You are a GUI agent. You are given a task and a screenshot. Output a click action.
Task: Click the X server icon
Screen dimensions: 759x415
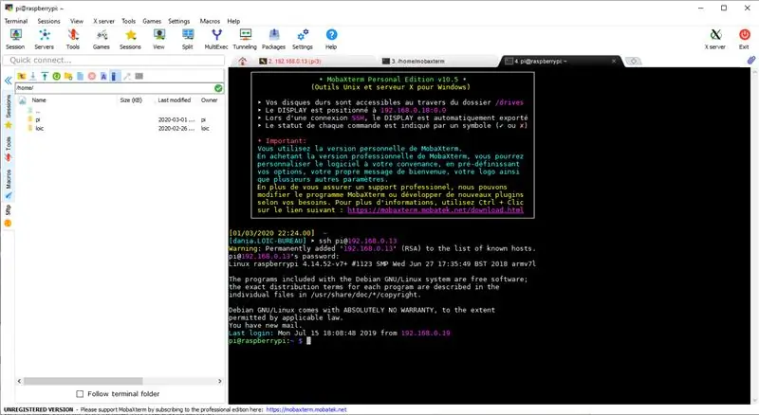pyautogui.click(x=715, y=39)
